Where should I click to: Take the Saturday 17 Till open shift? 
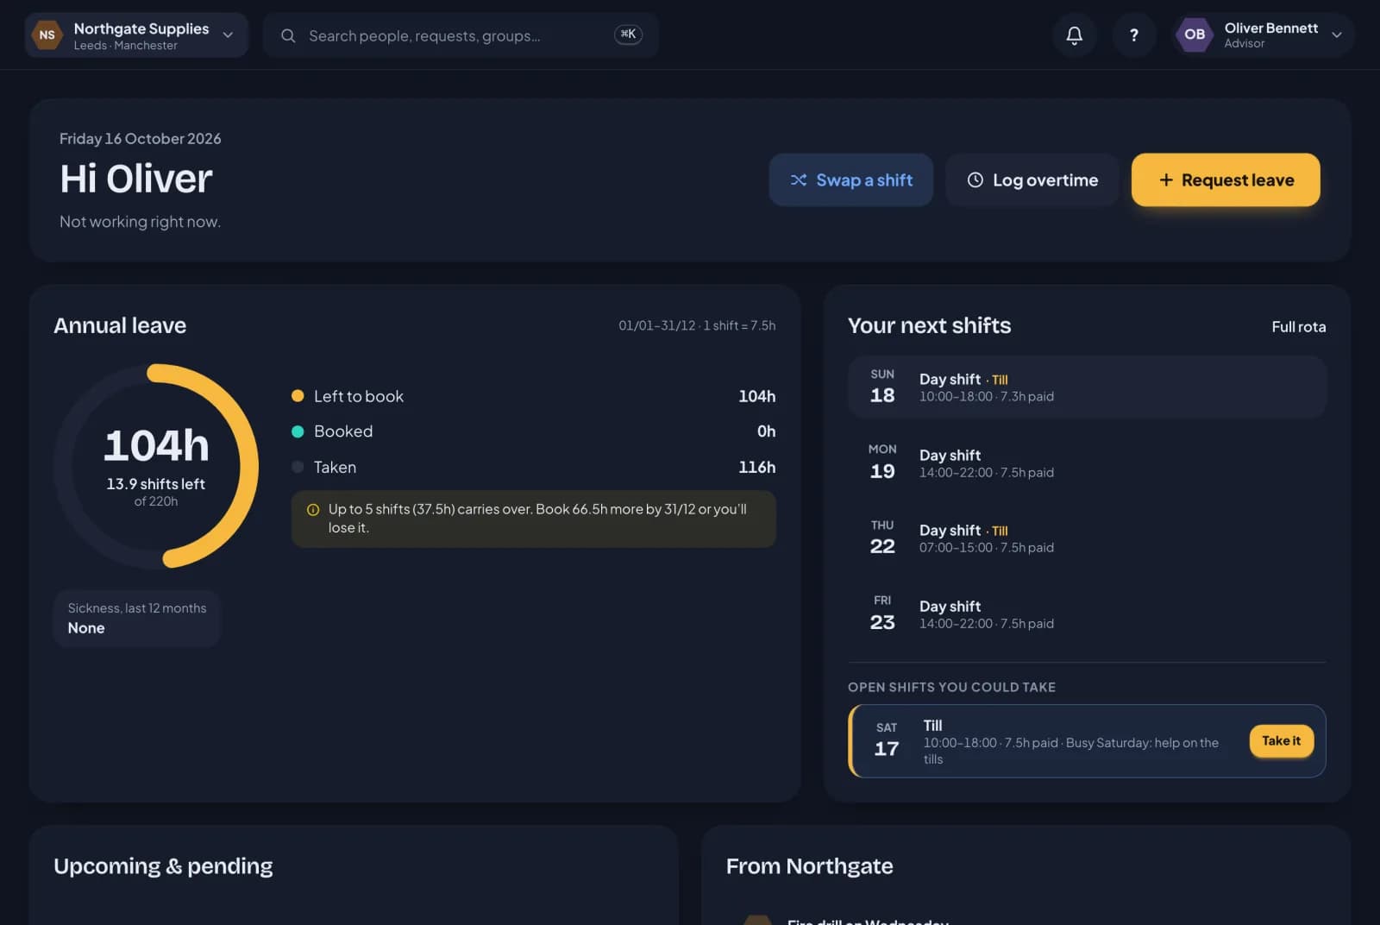(x=1281, y=741)
